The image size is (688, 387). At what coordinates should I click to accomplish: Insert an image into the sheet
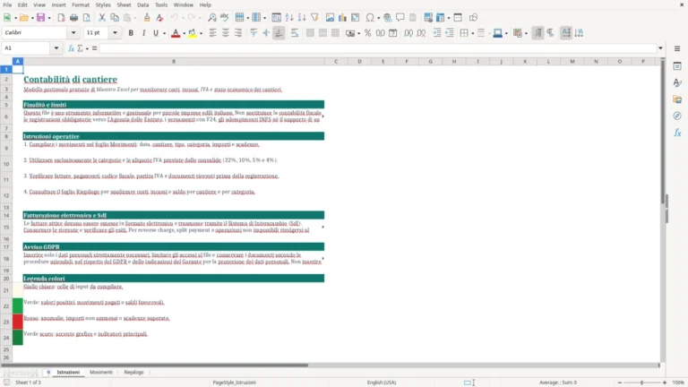coord(330,18)
